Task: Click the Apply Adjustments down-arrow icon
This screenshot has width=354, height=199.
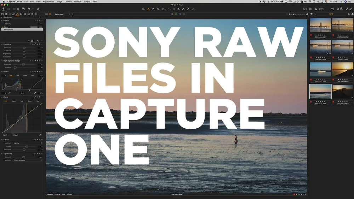Action: pyautogui.click(x=350, y=9)
